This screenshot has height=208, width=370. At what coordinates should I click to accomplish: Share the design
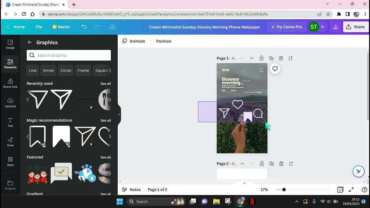click(x=355, y=27)
